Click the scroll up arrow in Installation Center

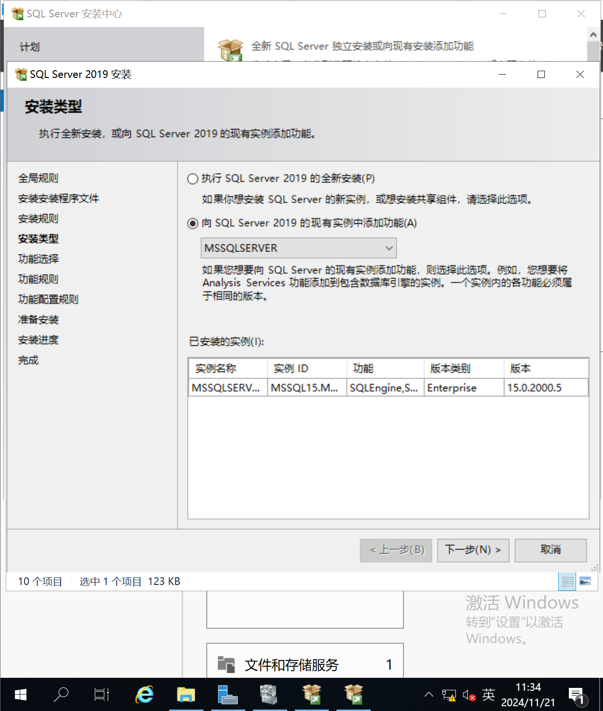(x=593, y=35)
